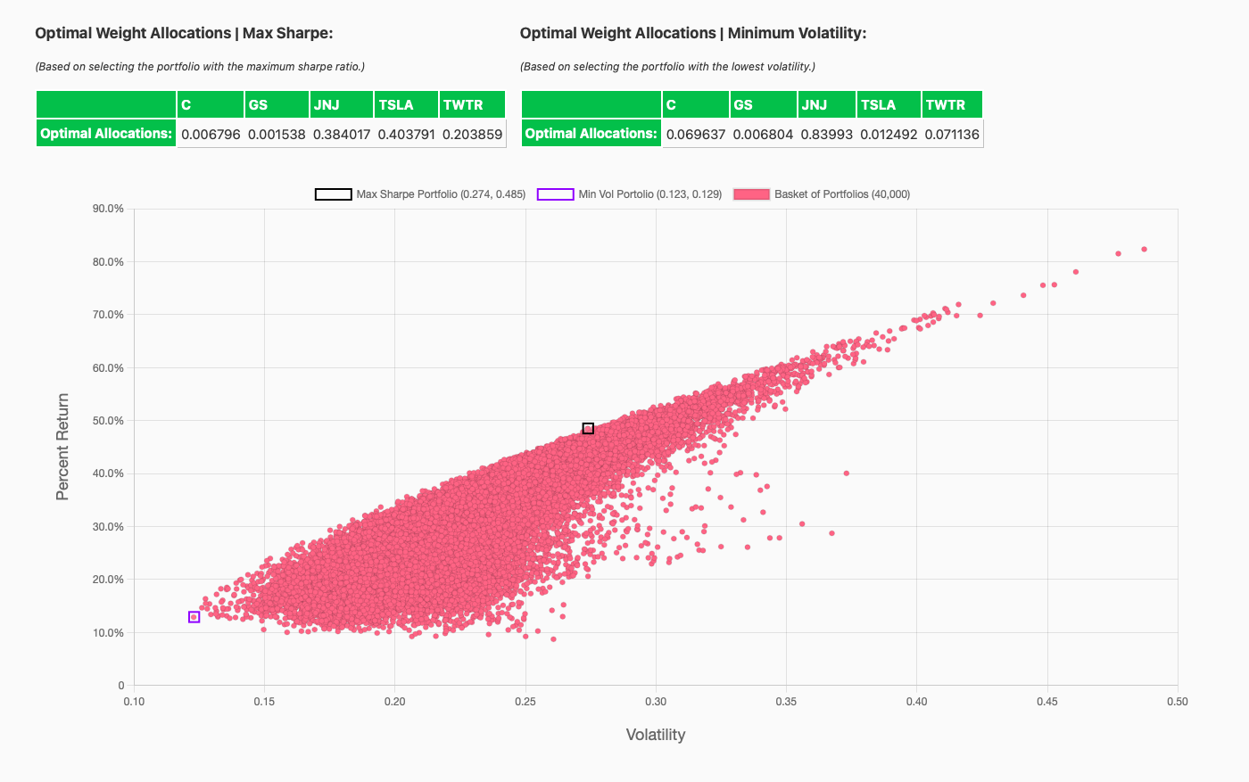Click the Optimal Allocations row label under Max Sharpe
1249x782 pixels.
coord(106,134)
